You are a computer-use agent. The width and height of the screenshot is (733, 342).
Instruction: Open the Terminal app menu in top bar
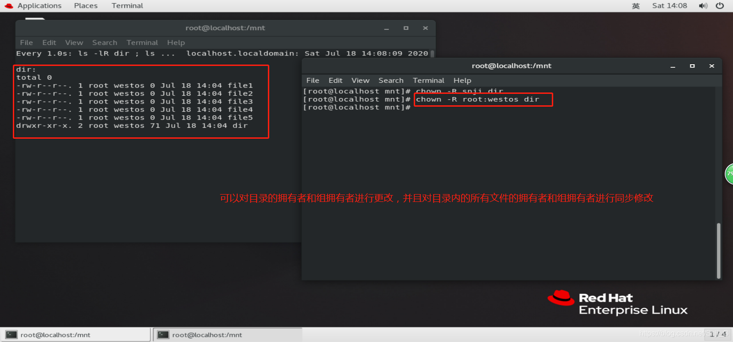(127, 5)
